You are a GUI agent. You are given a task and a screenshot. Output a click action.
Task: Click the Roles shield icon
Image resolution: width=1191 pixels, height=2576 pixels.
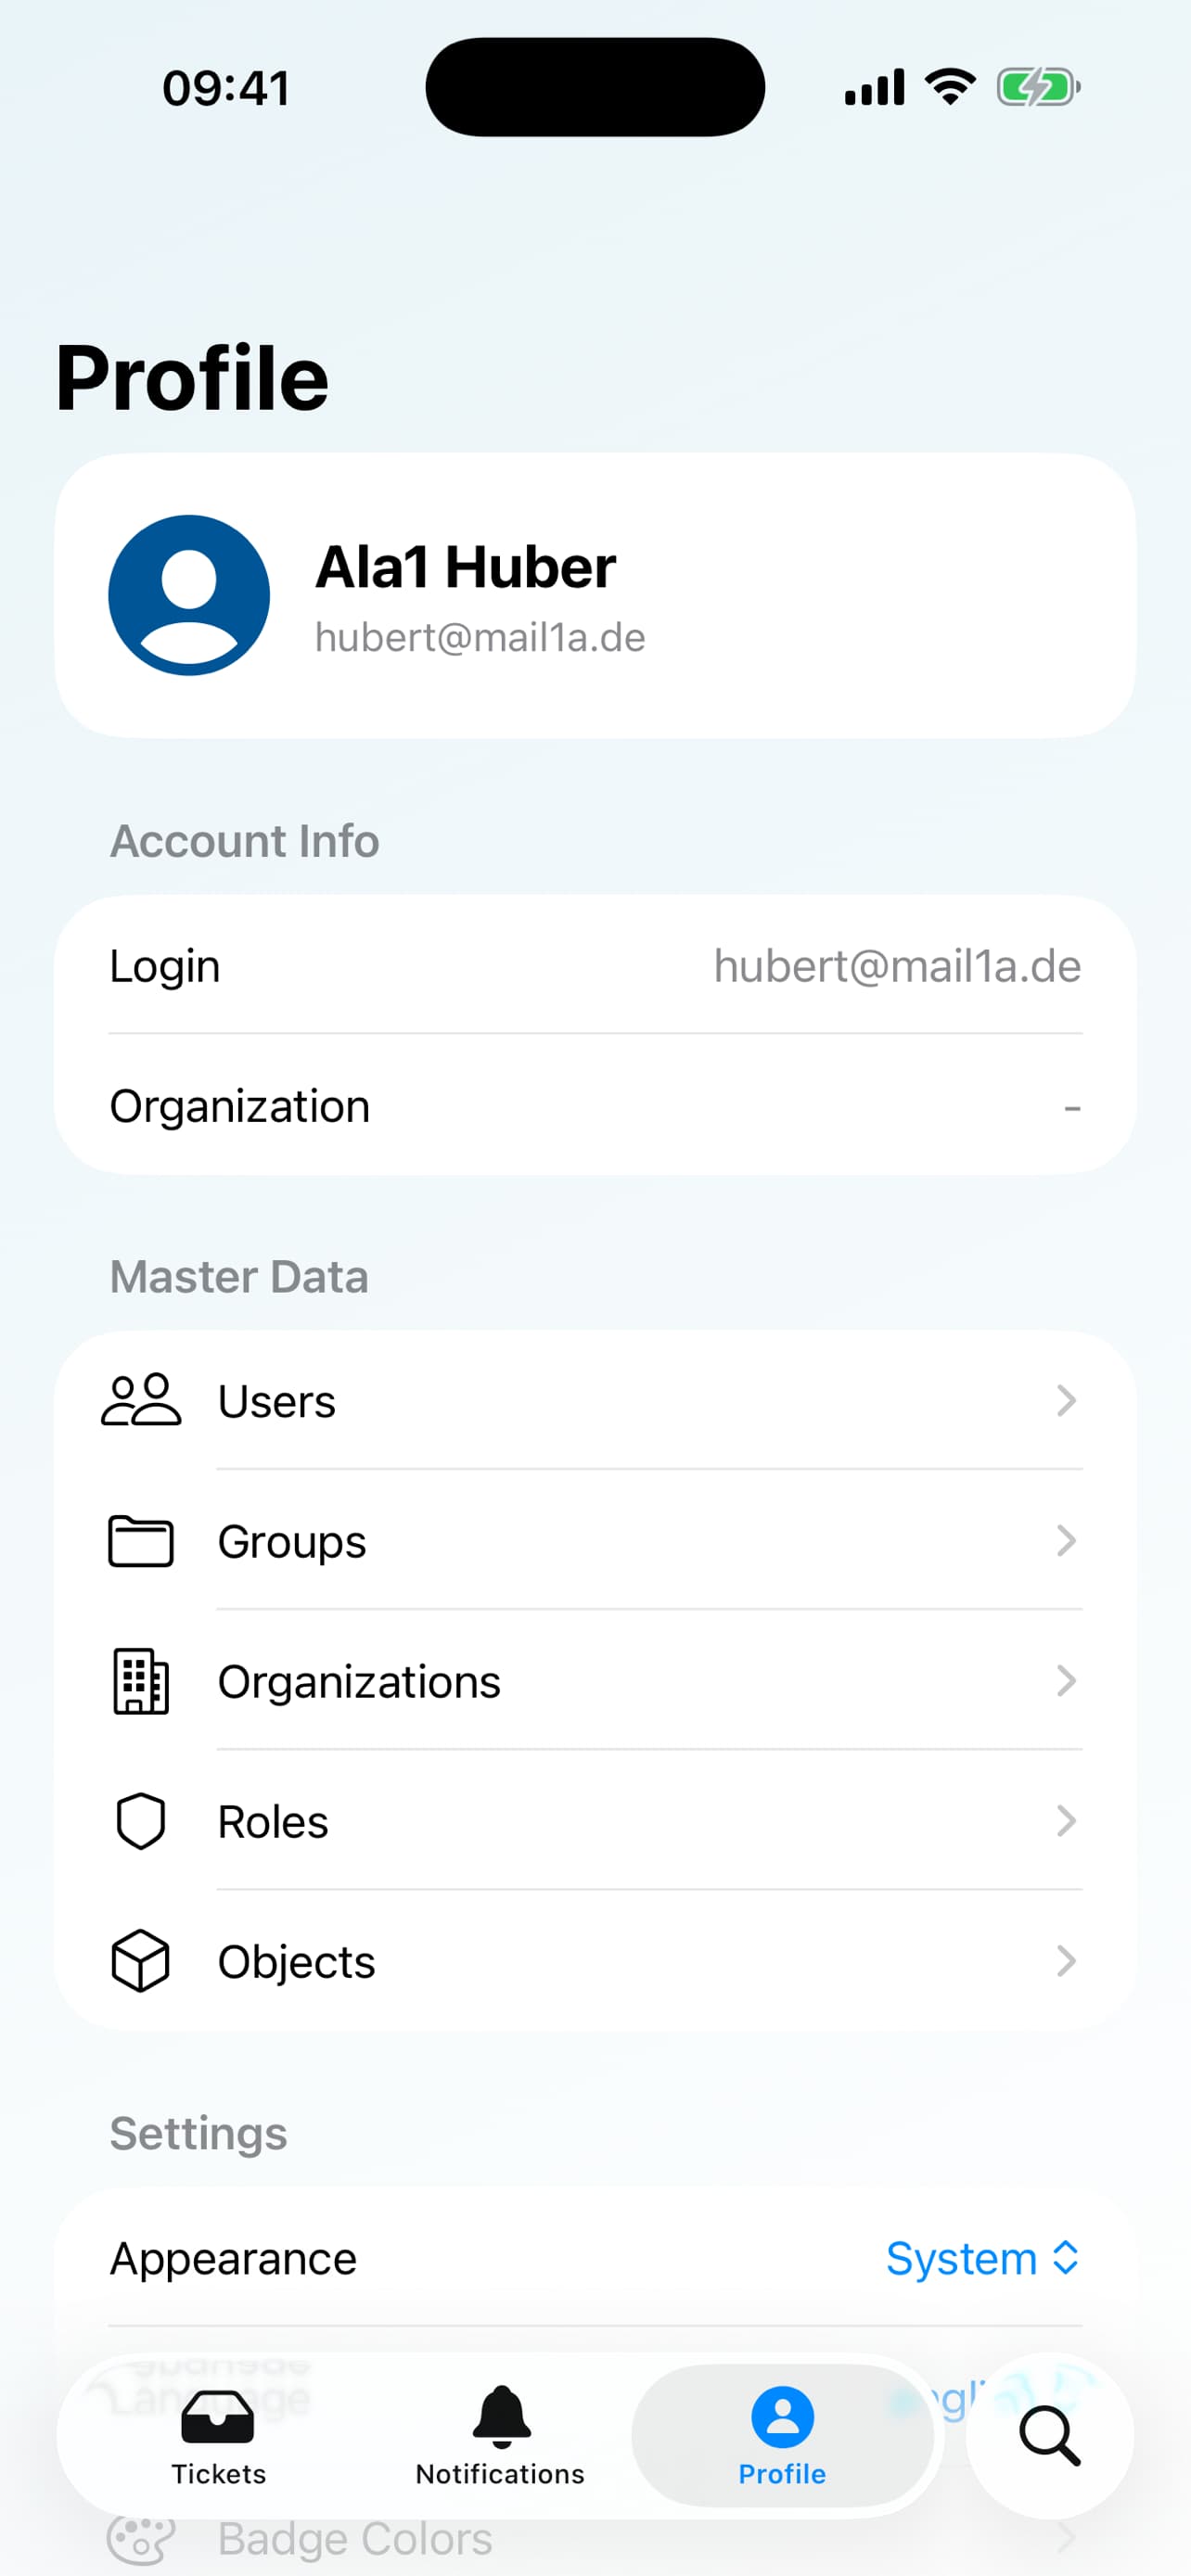coord(141,1821)
